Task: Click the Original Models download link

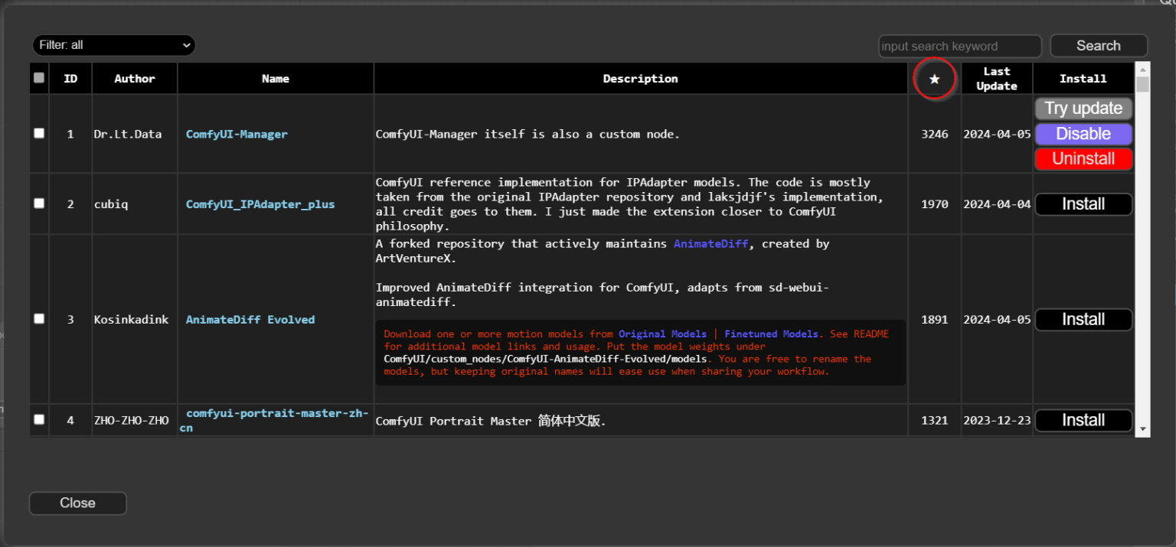Action: pyautogui.click(x=662, y=334)
